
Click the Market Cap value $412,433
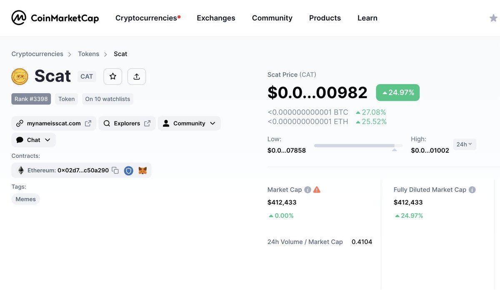(x=282, y=202)
